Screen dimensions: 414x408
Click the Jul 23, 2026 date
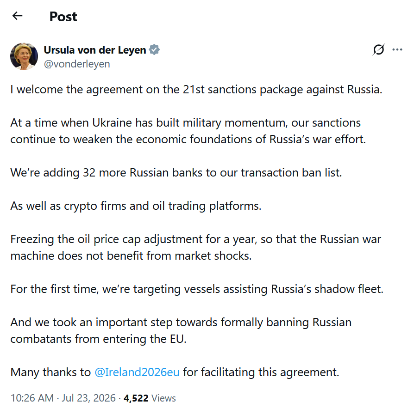point(88,398)
